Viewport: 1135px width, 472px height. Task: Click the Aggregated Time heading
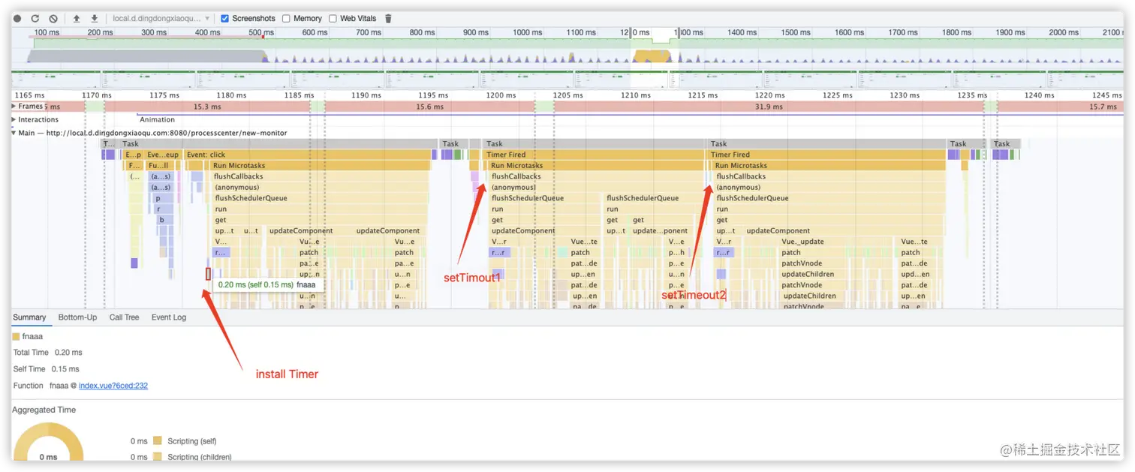pyautogui.click(x=44, y=410)
